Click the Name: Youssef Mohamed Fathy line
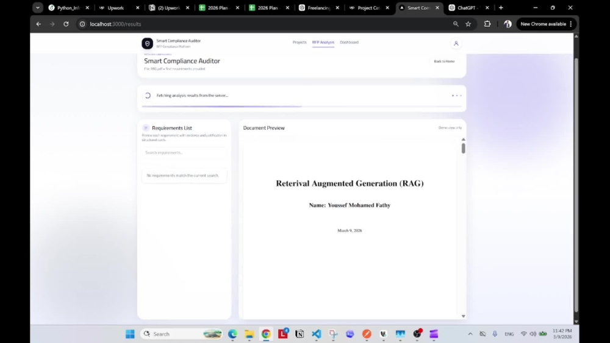The image size is (610, 343). tap(350, 205)
